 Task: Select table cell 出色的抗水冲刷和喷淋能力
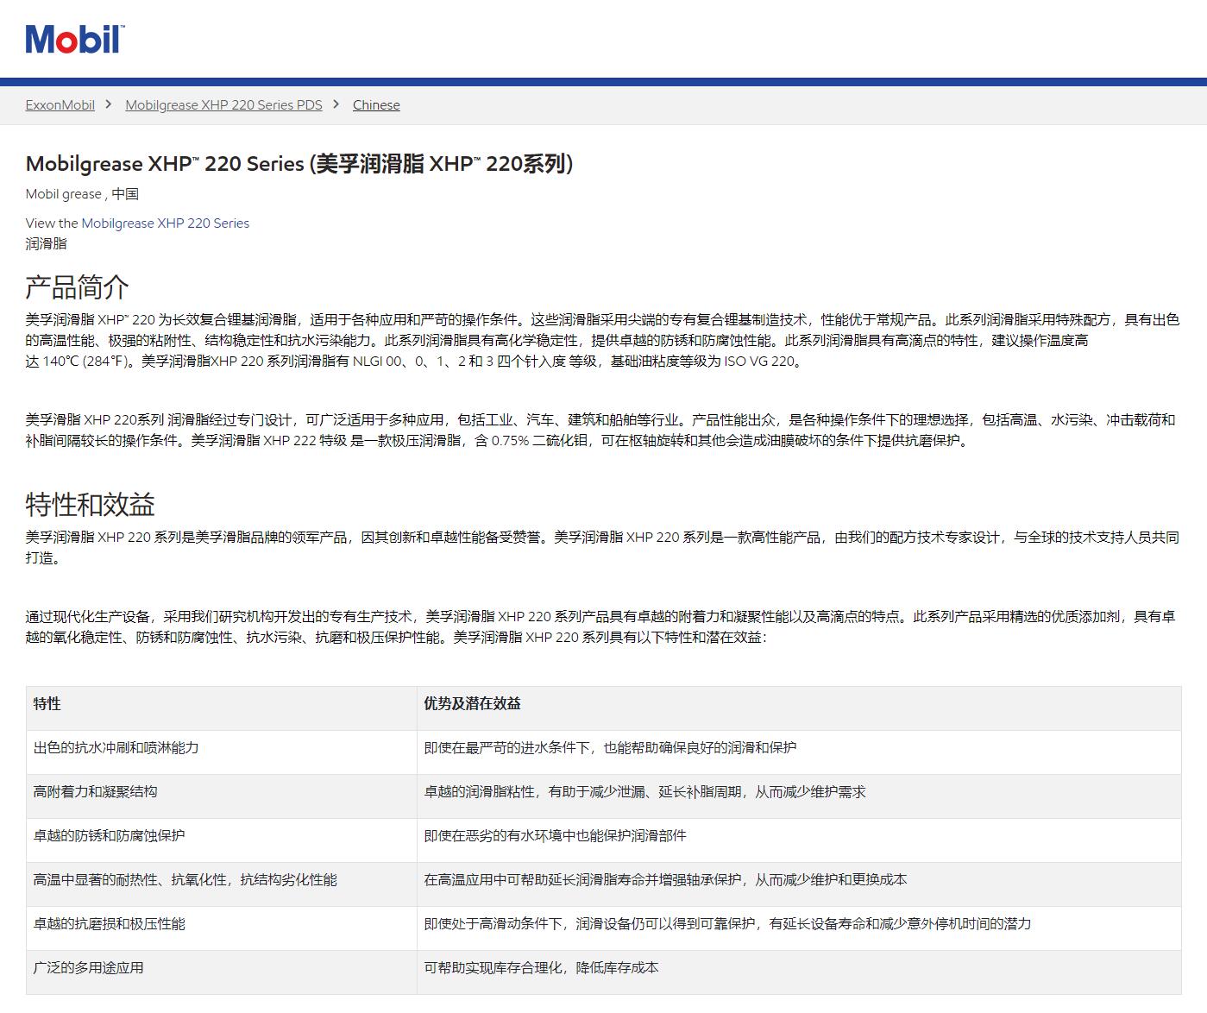[x=222, y=752]
